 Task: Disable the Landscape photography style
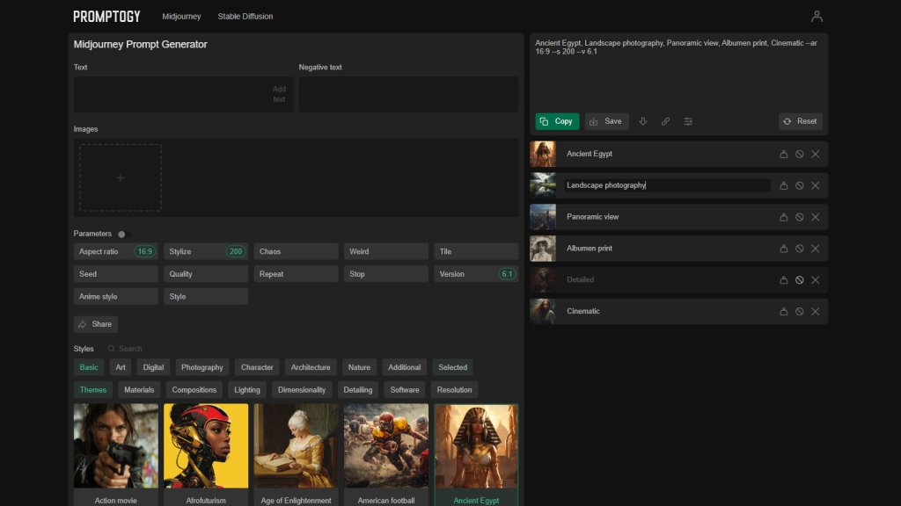click(x=799, y=185)
